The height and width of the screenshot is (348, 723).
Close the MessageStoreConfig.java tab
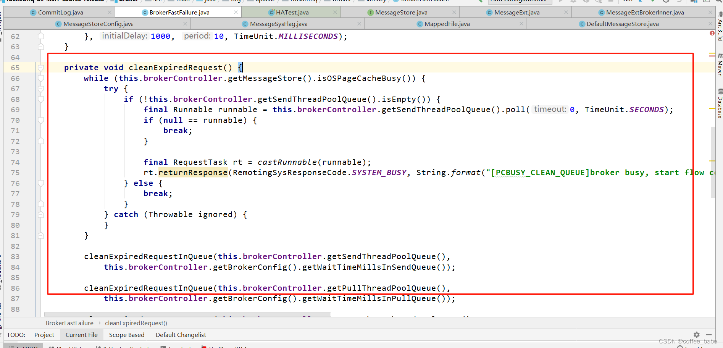click(185, 24)
